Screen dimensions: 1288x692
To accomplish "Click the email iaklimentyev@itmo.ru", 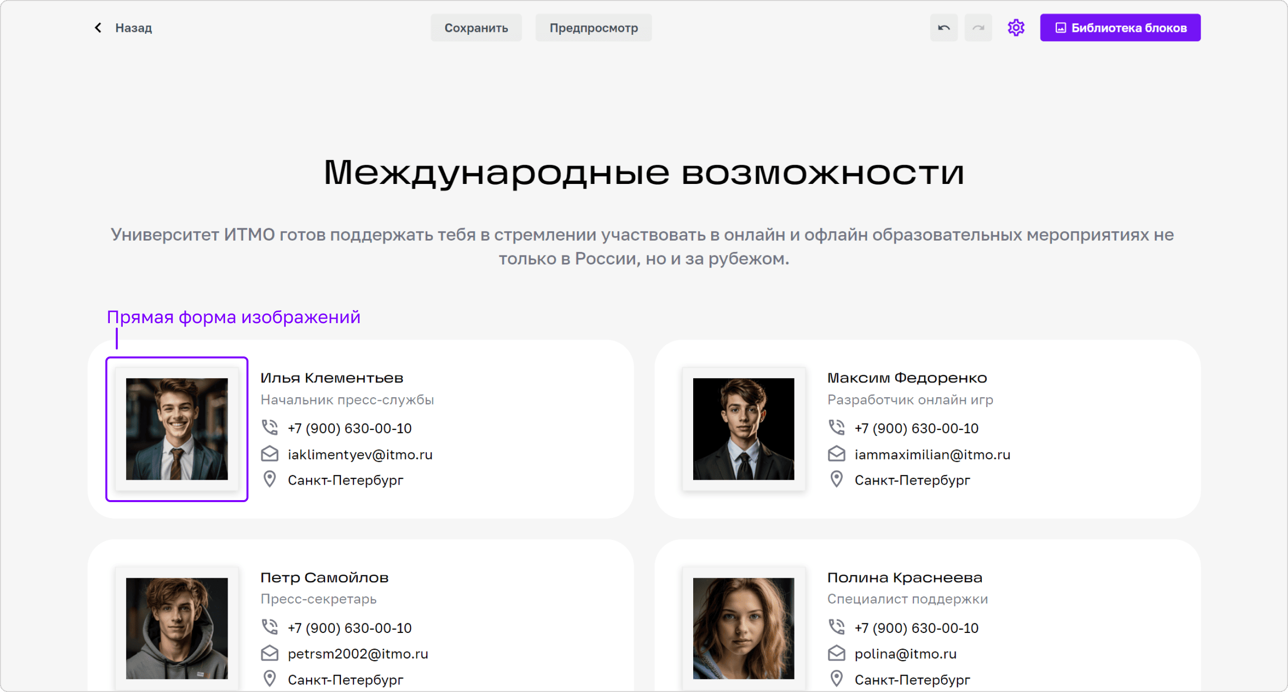I will tap(360, 454).
